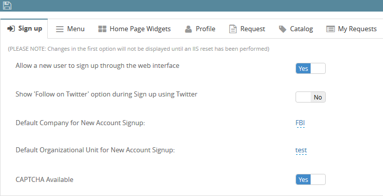Edit the test organizational unit value
The width and height of the screenshot is (383, 196).
pos(301,150)
